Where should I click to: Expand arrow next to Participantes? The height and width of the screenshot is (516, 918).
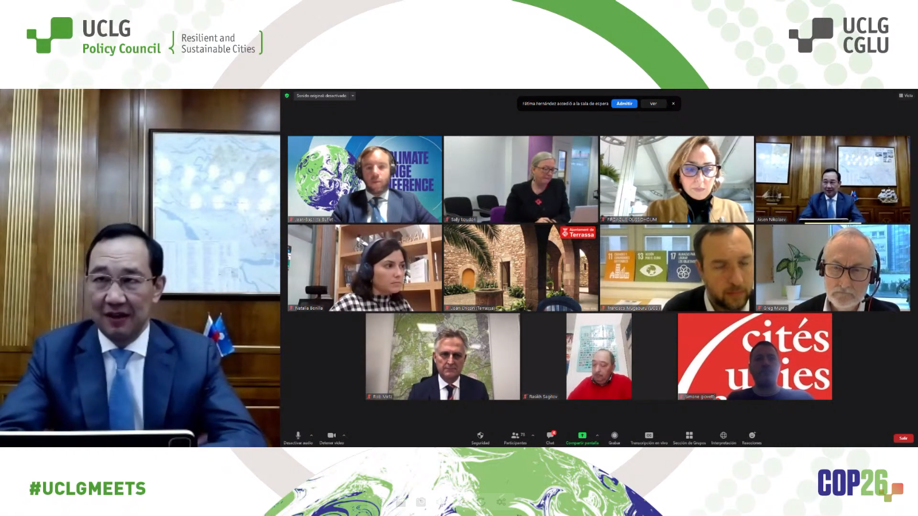[533, 435]
